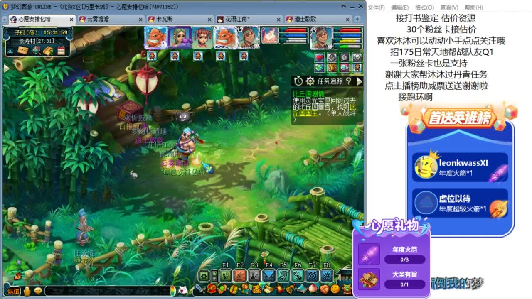Screen dimensions: 532x299
Task: Click the white pet icon beside chat box
Action: (x=182, y=290)
